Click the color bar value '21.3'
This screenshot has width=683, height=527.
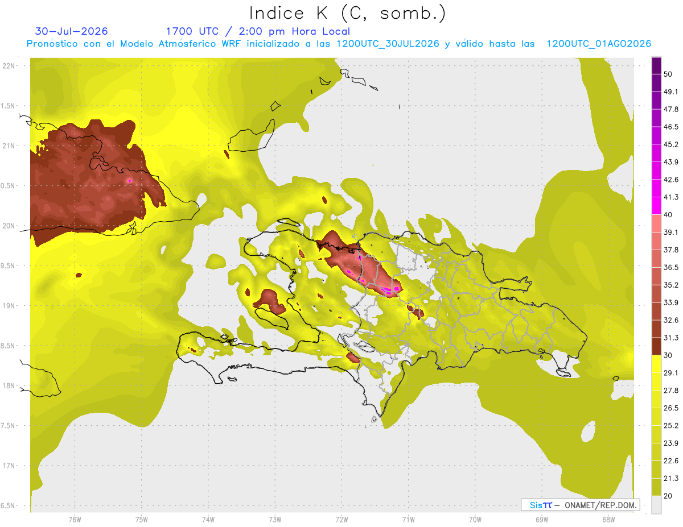point(671,479)
